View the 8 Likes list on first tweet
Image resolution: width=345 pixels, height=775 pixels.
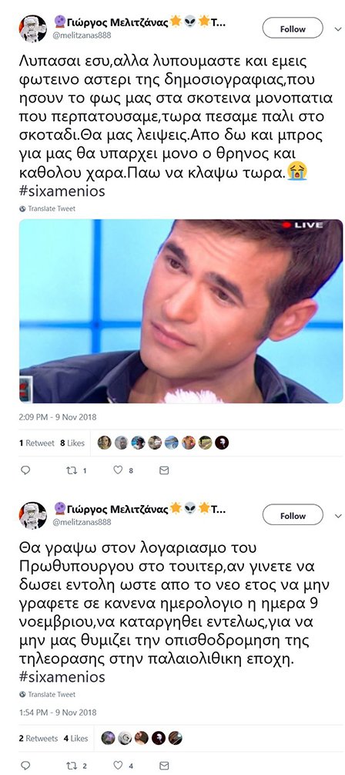[x=72, y=443]
